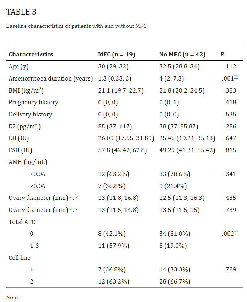Click the P column header
Image resolution: width=247 pixels, height=302 pixels.
point(222,54)
